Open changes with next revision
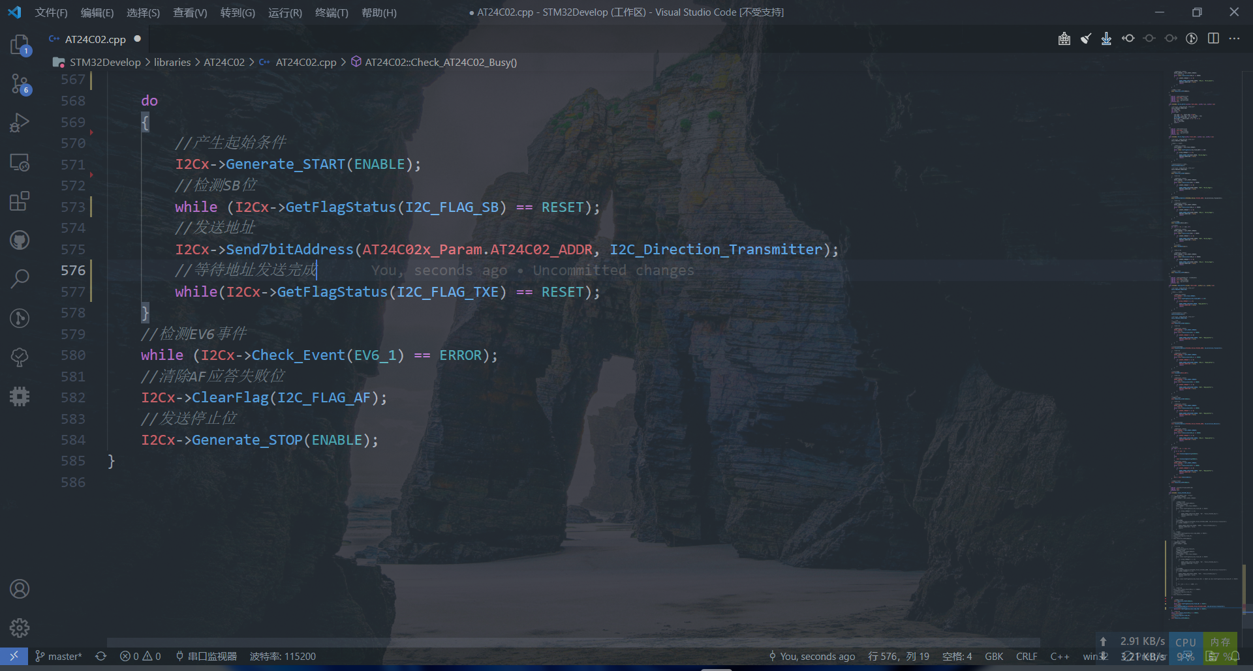The image size is (1253, 671). click(1171, 38)
